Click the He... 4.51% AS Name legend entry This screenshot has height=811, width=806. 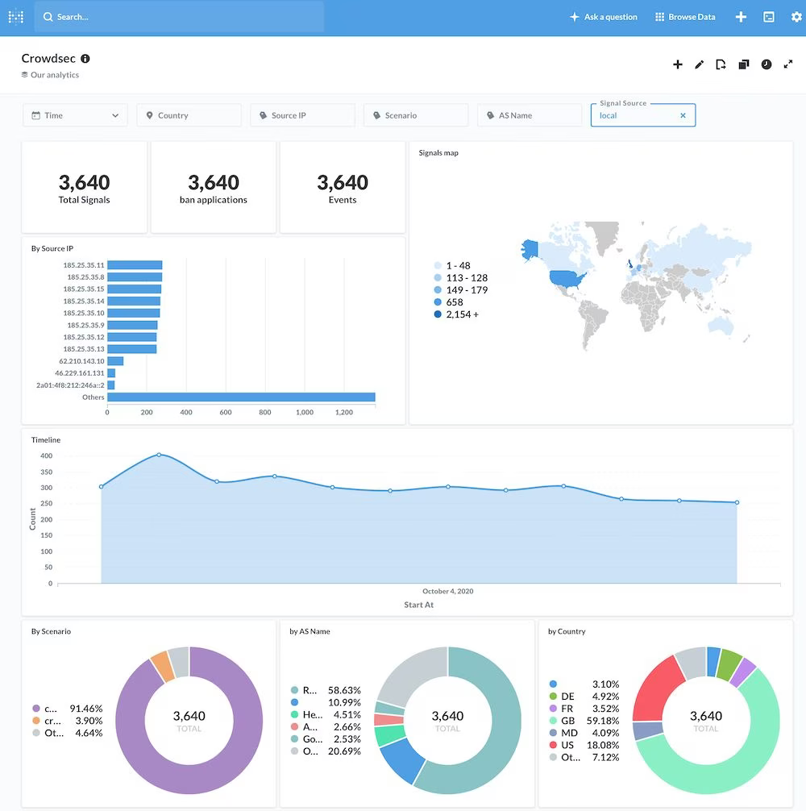coord(326,714)
